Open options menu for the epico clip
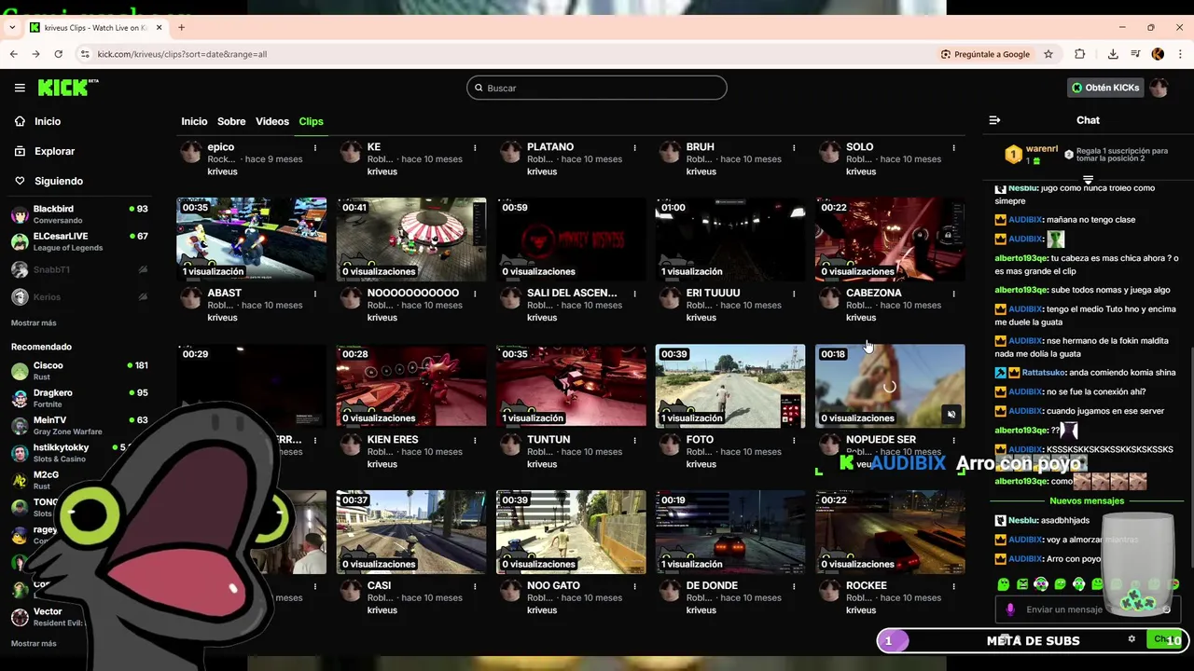1194x671 pixels. (315, 147)
